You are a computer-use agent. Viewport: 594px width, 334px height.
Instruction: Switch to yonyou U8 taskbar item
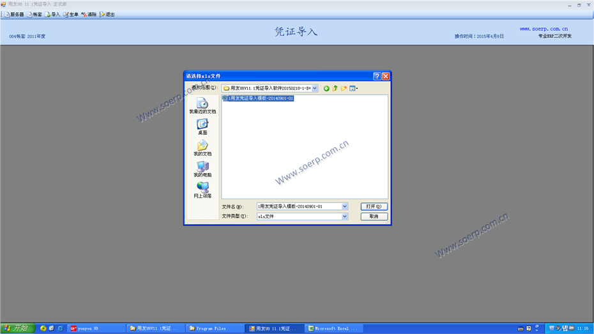pos(96,328)
